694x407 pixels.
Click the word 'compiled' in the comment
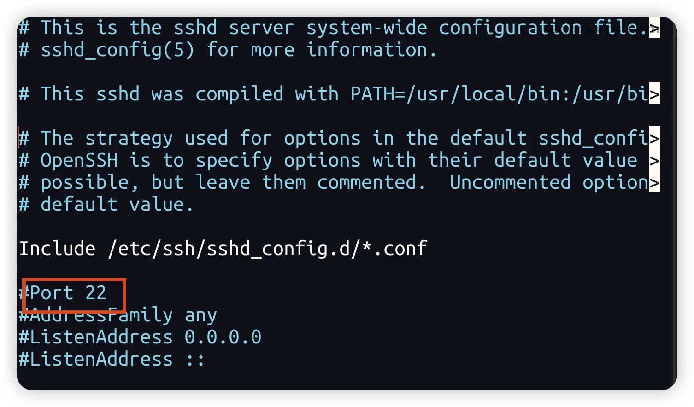pyautogui.click(x=240, y=94)
